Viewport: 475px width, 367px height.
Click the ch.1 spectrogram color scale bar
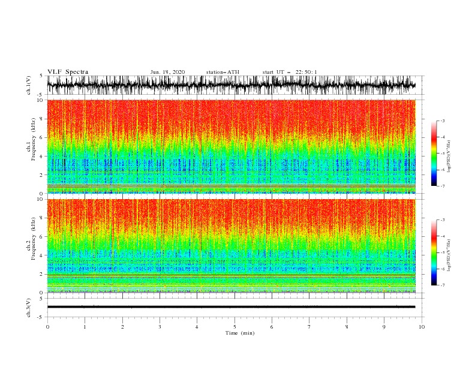point(434,154)
